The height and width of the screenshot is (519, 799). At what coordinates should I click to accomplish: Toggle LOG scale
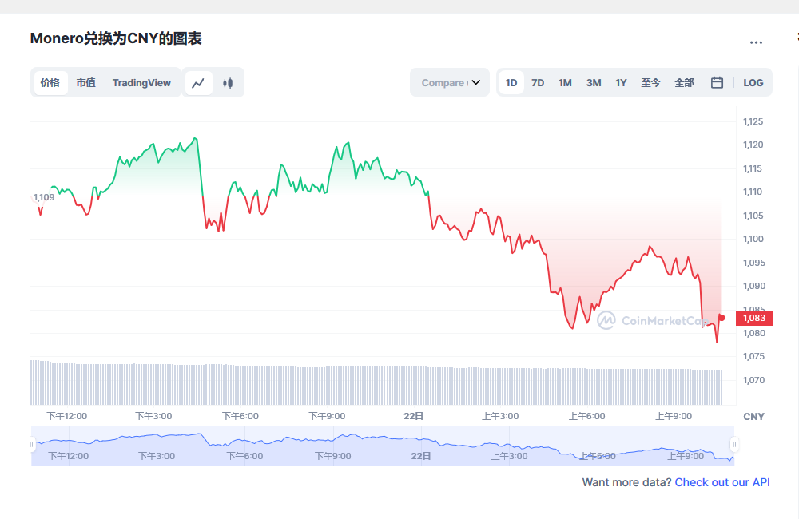tap(753, 82)
